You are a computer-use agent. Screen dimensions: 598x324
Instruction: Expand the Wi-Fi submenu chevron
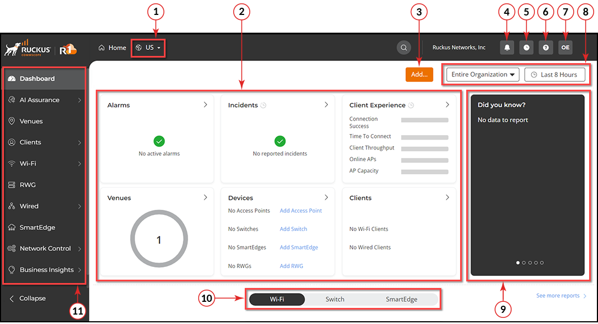80,164
